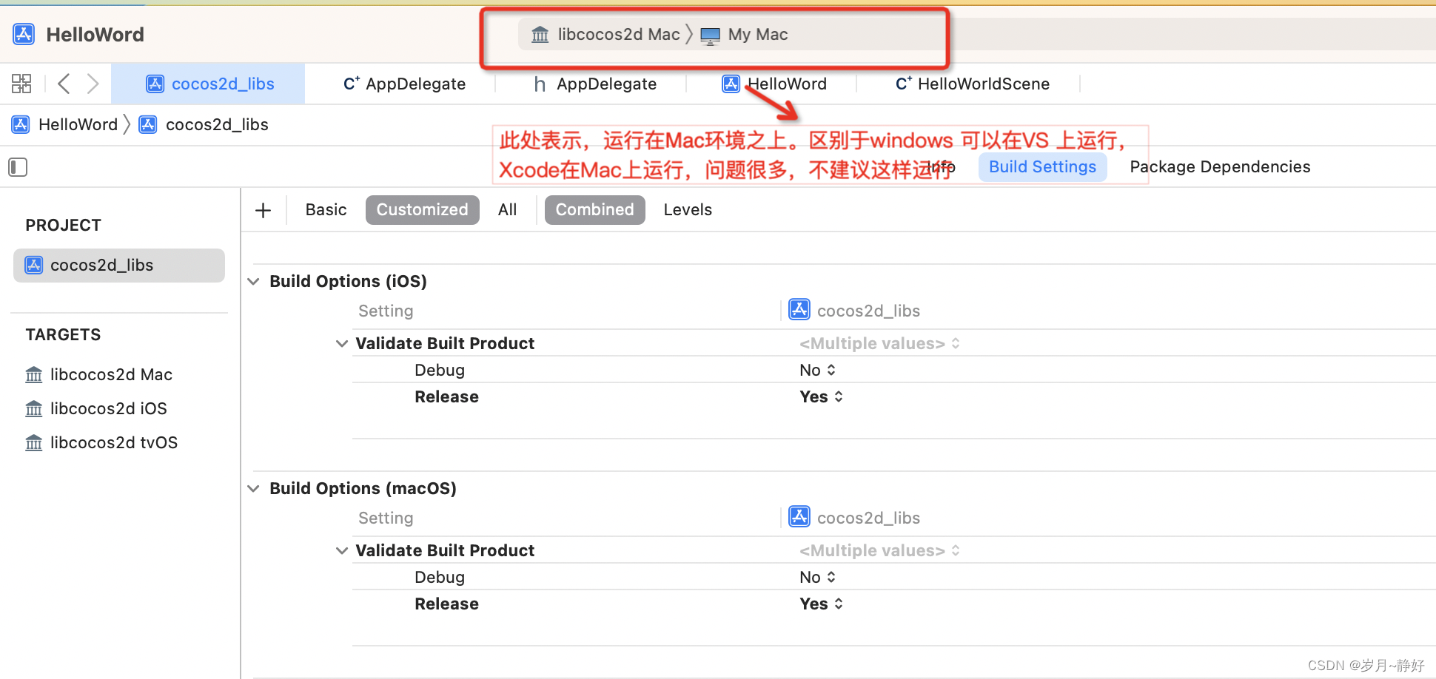Show All build settings
This screenshot has height=679, width=1436.
point(507,209)
